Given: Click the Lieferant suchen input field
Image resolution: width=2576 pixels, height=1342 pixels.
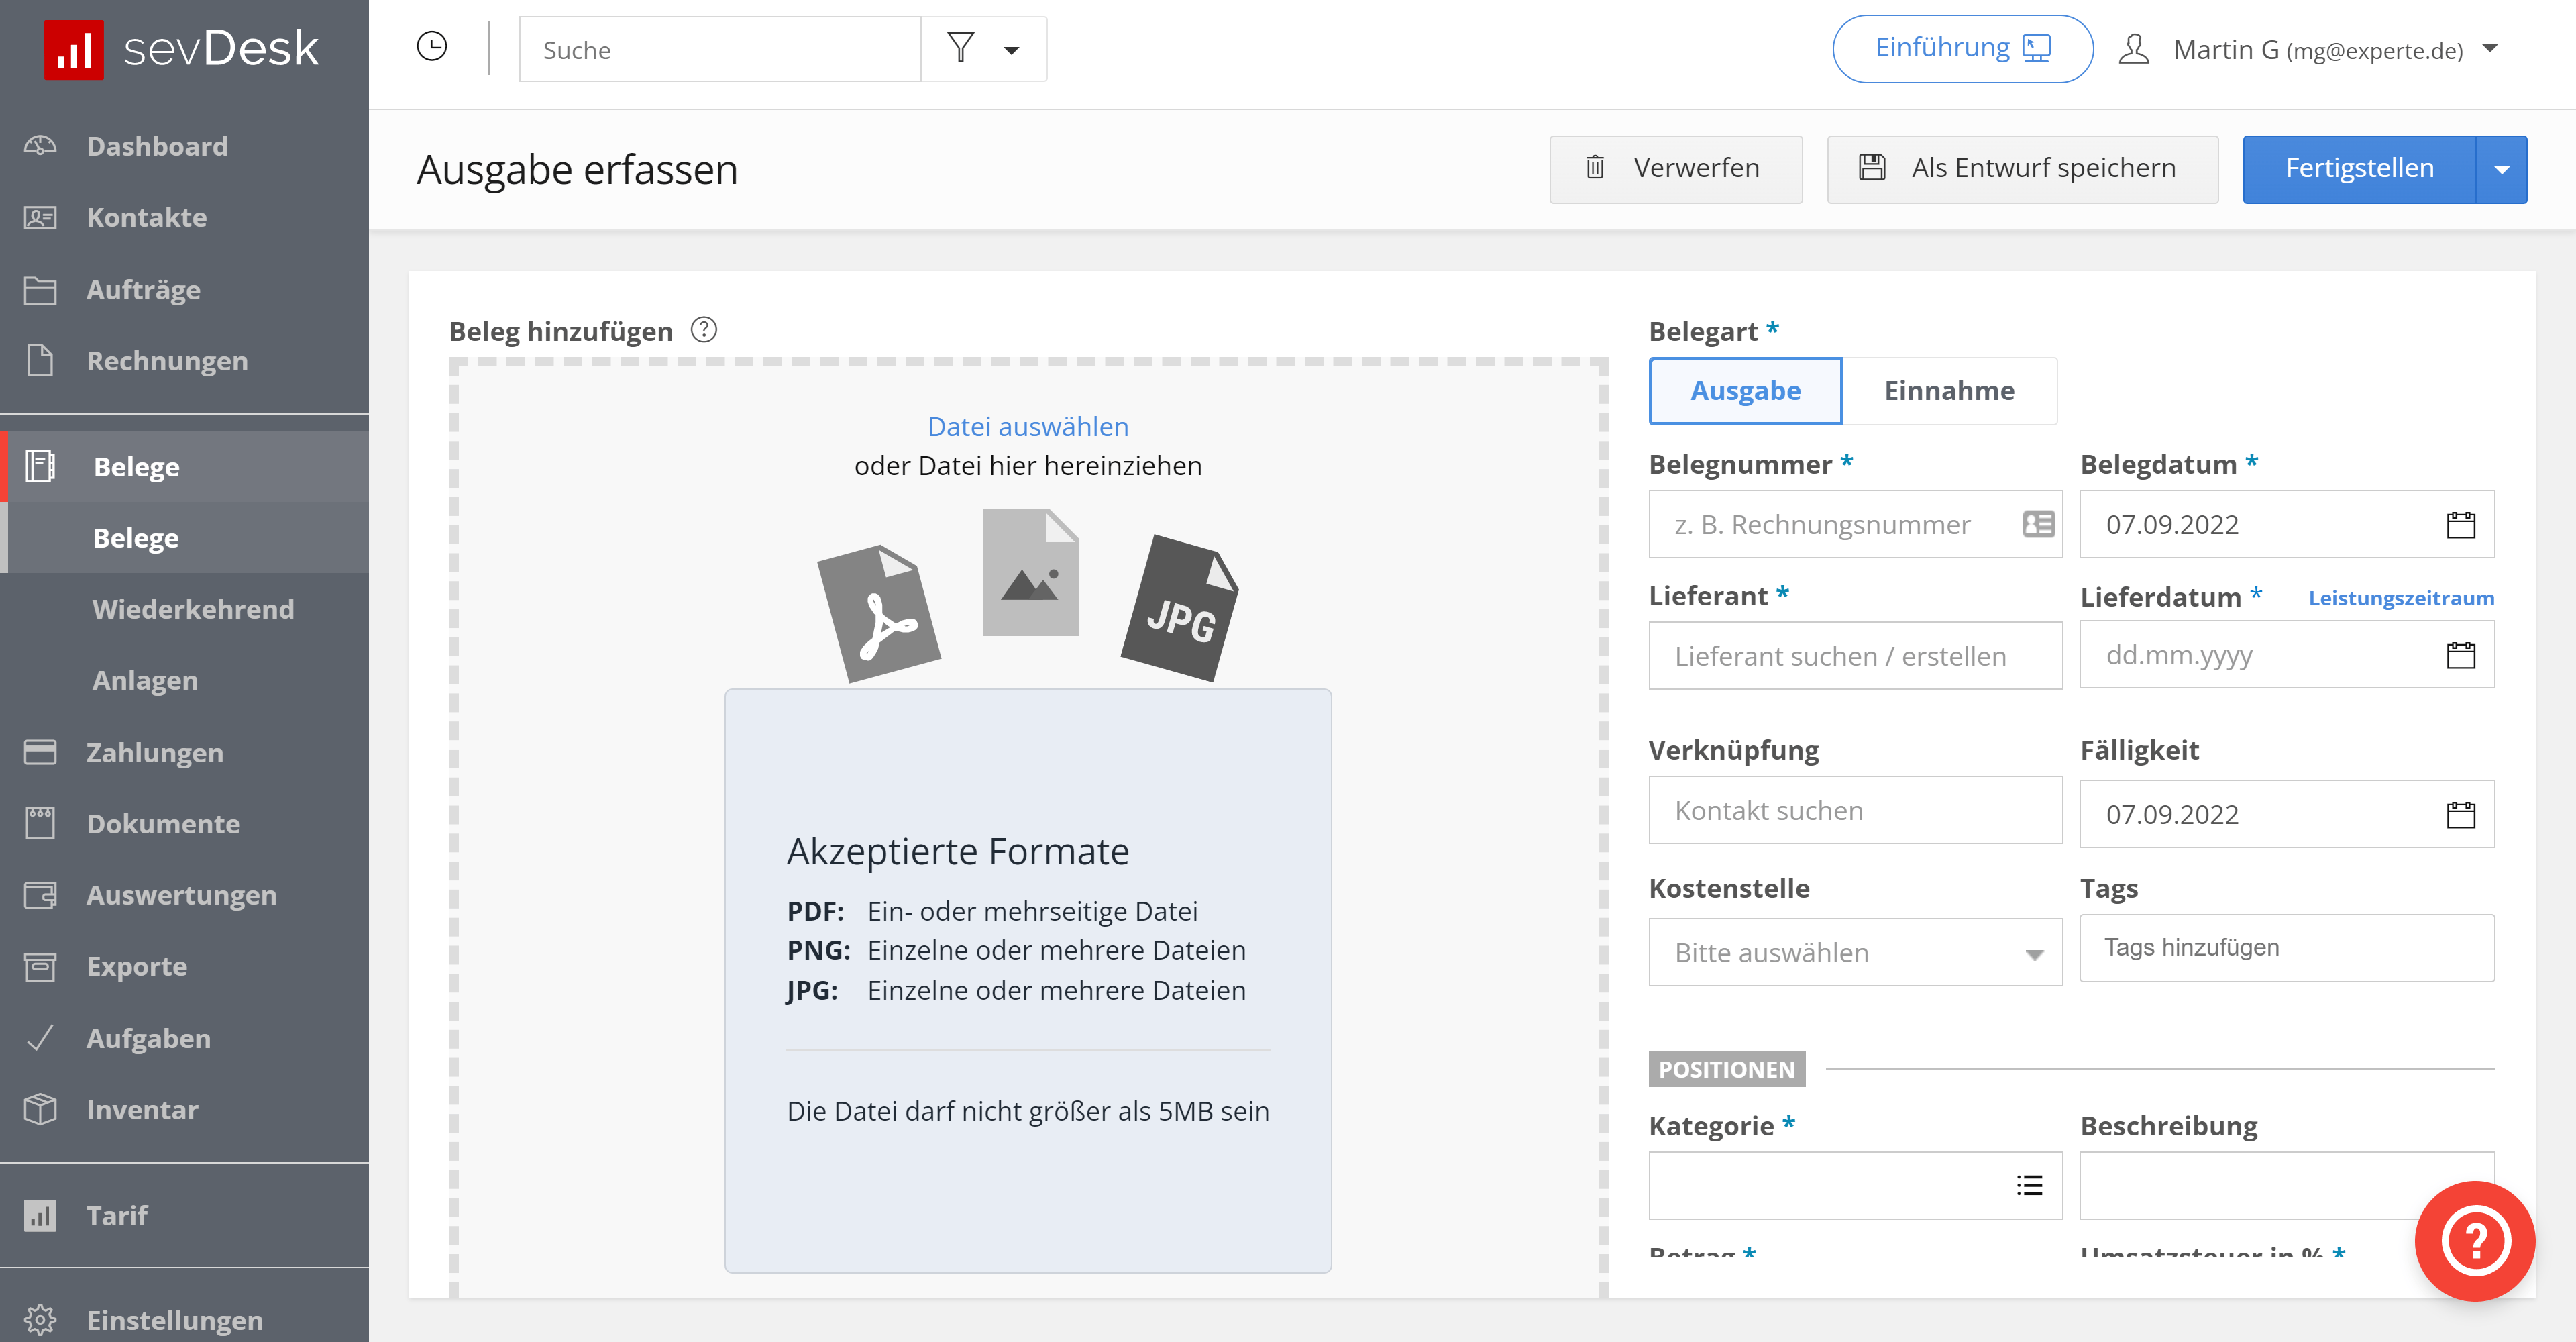Looking at the screenshot, I should pyautogui.click(x=1855, y=656).
